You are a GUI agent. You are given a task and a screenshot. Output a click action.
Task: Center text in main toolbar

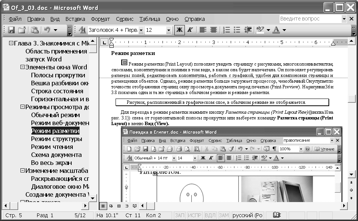click(214, 30)
